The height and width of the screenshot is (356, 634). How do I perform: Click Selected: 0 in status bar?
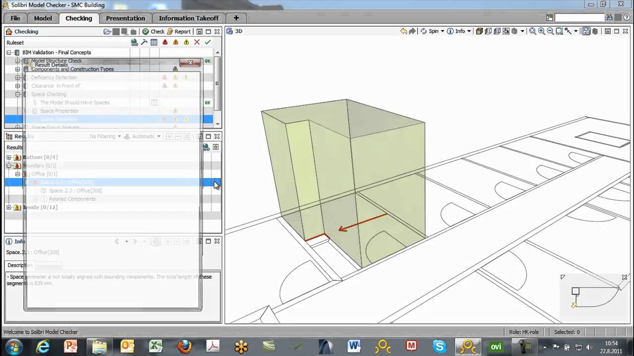[567, 332]
